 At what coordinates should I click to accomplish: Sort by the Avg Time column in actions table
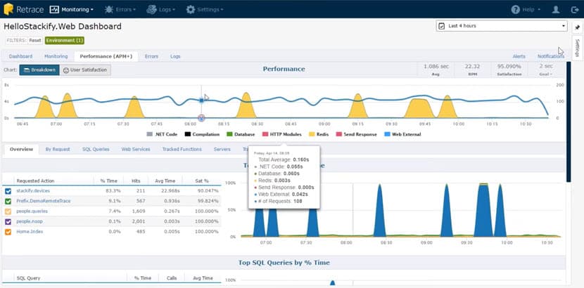tap(165, 181)
